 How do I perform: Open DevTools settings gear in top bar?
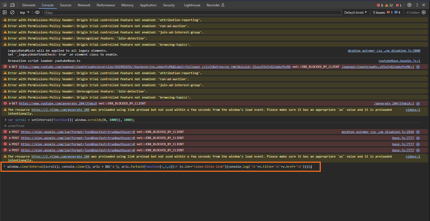pyautogui.click(x=409, y=5)
